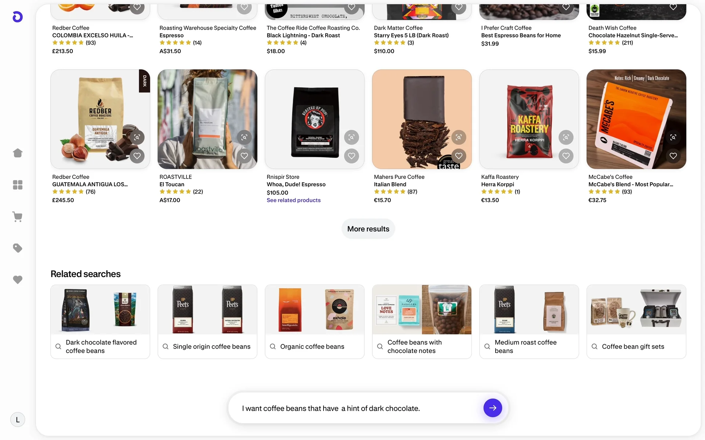Viewport: 705px width, 440px height.
Task: Favorite the Redber Guatemala Antigua coffee
Action: tap(137, 156)
